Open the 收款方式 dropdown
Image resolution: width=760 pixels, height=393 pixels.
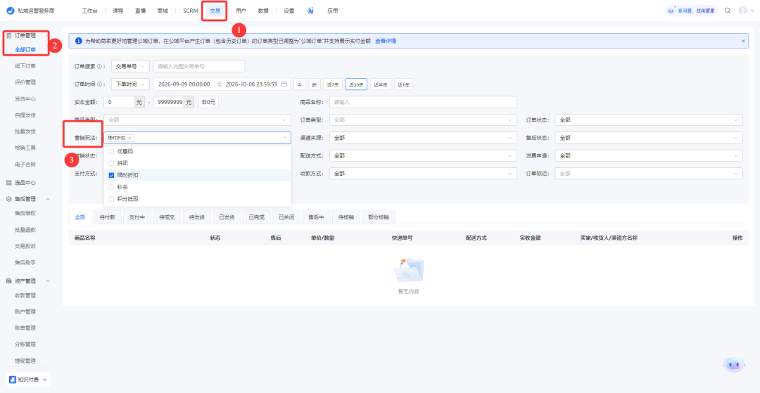pos(423,173)
